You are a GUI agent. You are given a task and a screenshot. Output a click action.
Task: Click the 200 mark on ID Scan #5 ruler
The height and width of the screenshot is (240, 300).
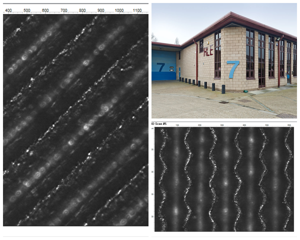pos(199,125)
